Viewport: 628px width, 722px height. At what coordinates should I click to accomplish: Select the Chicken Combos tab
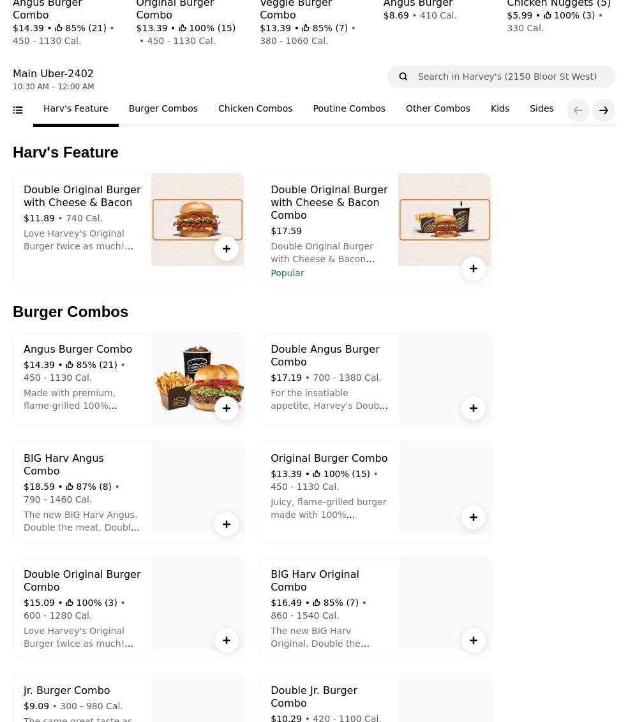pos(255,108)
